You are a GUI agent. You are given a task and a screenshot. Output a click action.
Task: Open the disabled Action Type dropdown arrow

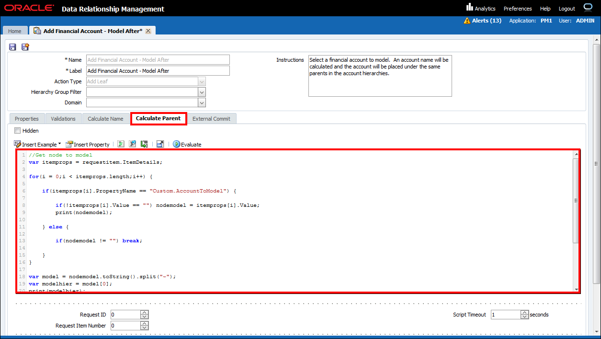202,81
